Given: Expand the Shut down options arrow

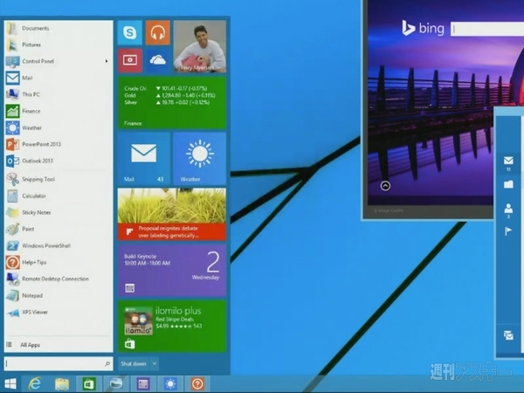Looking at the screenshot, I should click(x=155, y=363).
